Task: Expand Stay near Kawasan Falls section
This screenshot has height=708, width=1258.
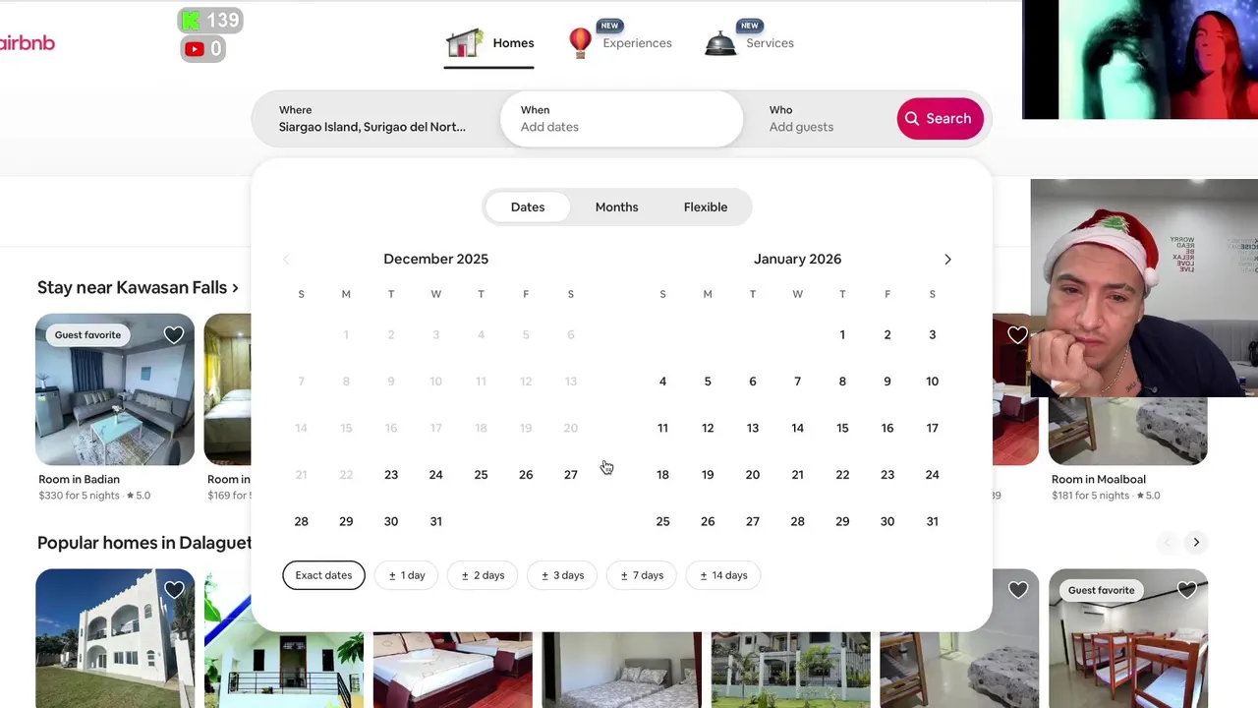Action: pos(138,288)
